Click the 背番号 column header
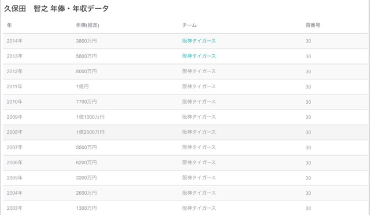The height and width of the screenshot is (215, 370). click(313, 25)
